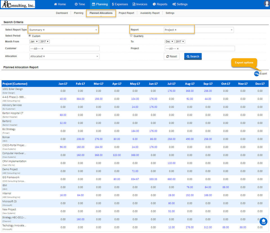Image resolution: width=270 pixels, height=233 pixels.
Task: Remove the Summary tag with its x icon
Action: [44, 30]
